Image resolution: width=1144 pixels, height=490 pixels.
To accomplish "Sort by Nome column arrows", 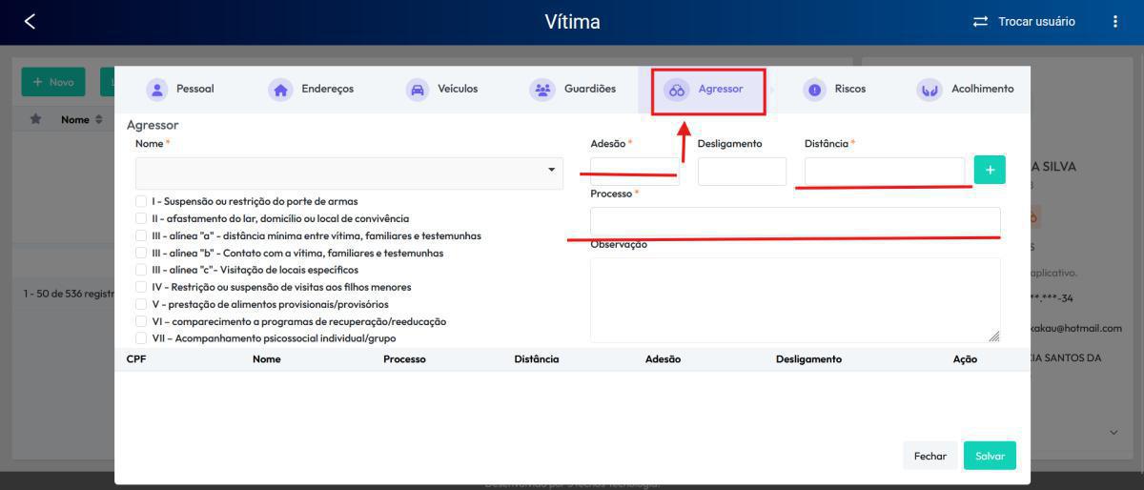I will point(99,120).
